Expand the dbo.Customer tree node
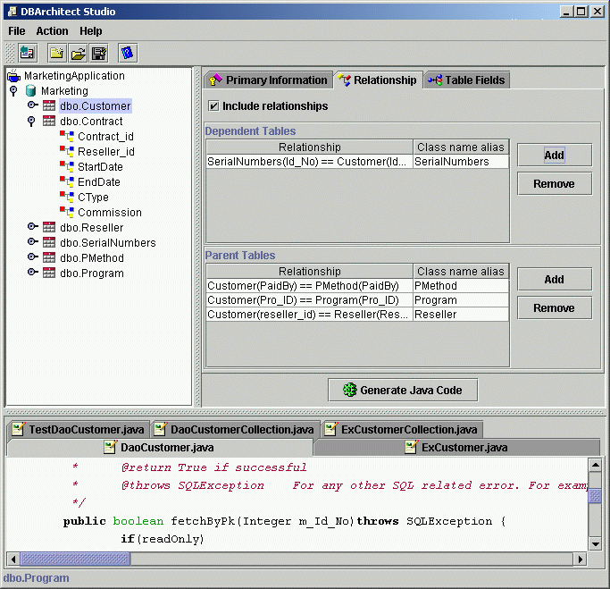 tap(33, 105)
